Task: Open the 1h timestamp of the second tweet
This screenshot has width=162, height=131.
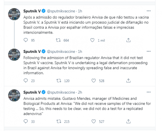Action: (80, 51)
